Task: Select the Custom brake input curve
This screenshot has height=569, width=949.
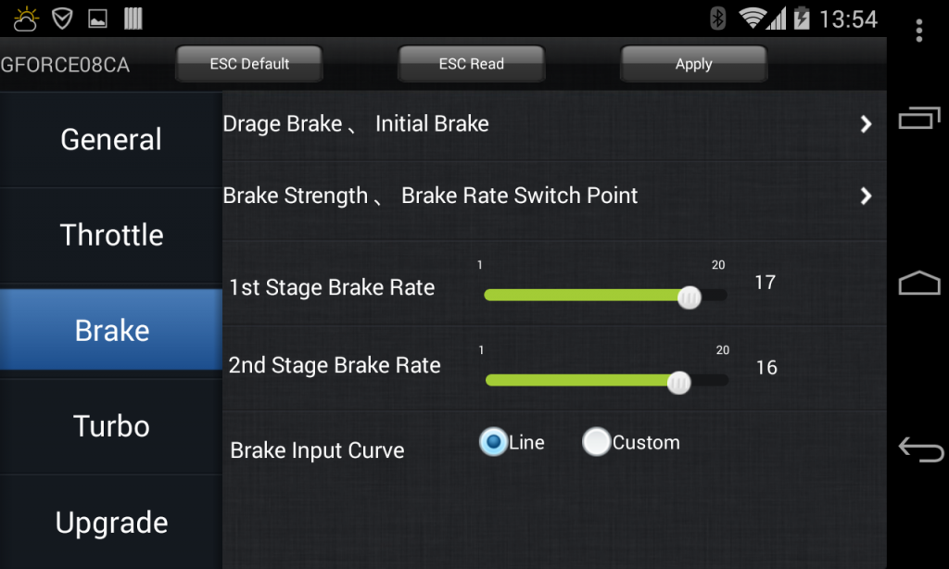Action: click(x=631, y=442)
